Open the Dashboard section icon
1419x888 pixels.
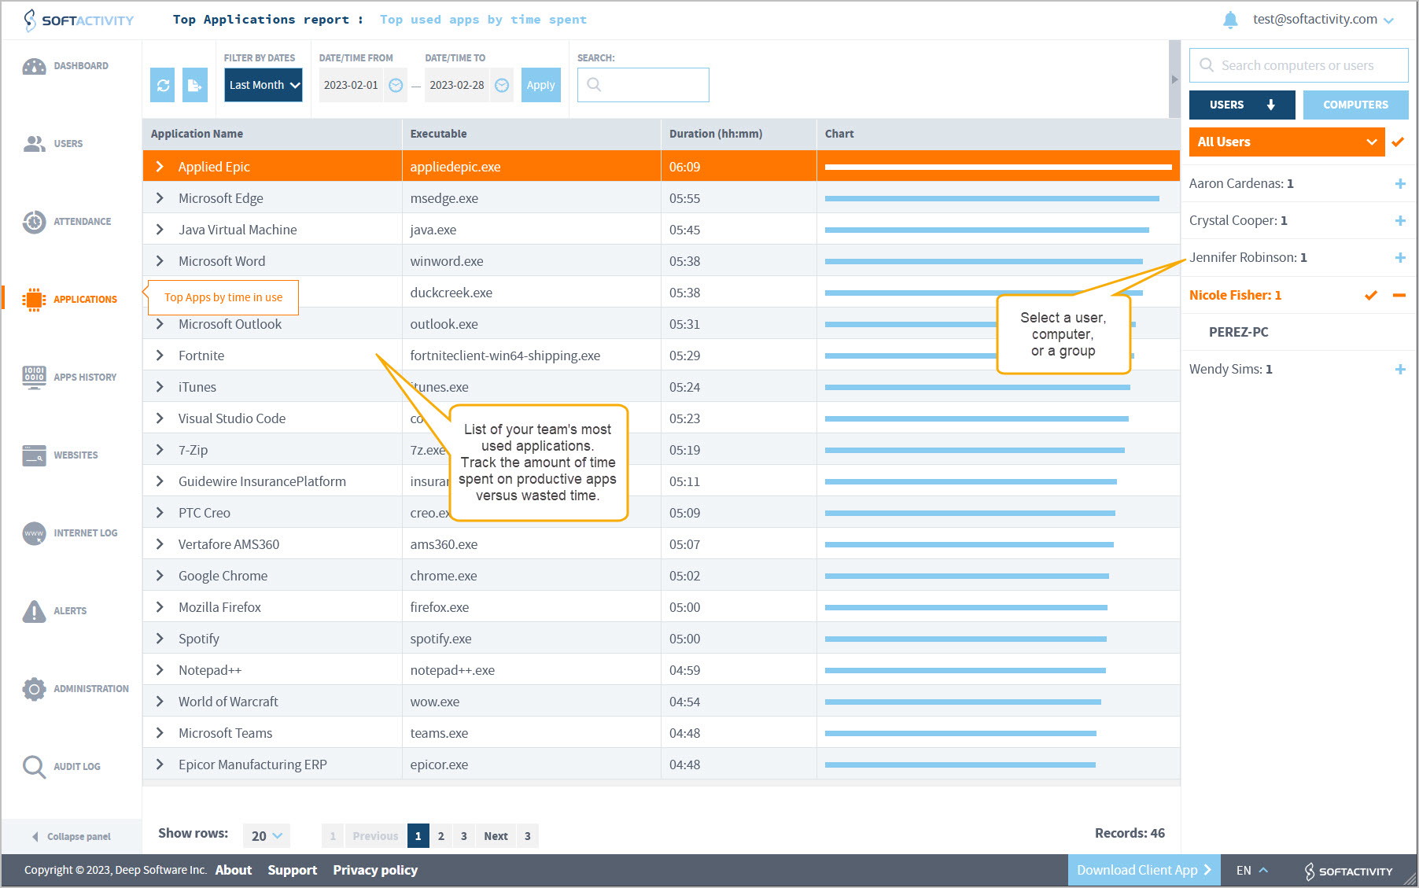tap(34, 66)
